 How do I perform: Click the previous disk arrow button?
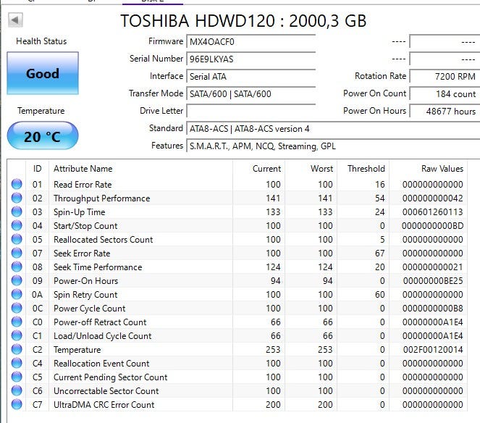[15, 20]
